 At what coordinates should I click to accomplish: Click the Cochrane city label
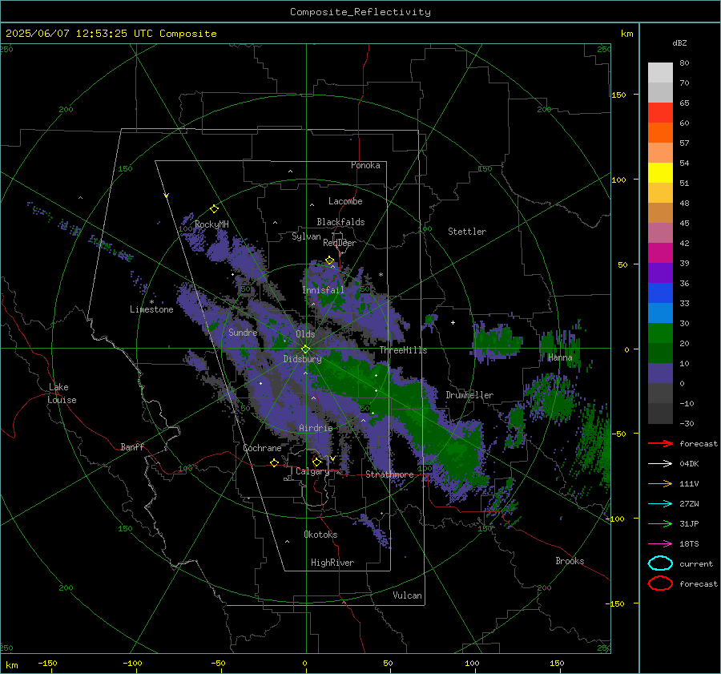click(262, 448)
